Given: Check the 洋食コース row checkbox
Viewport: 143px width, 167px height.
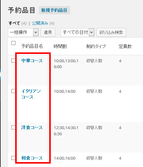Looking at the screenshot, I should point(14,127).
